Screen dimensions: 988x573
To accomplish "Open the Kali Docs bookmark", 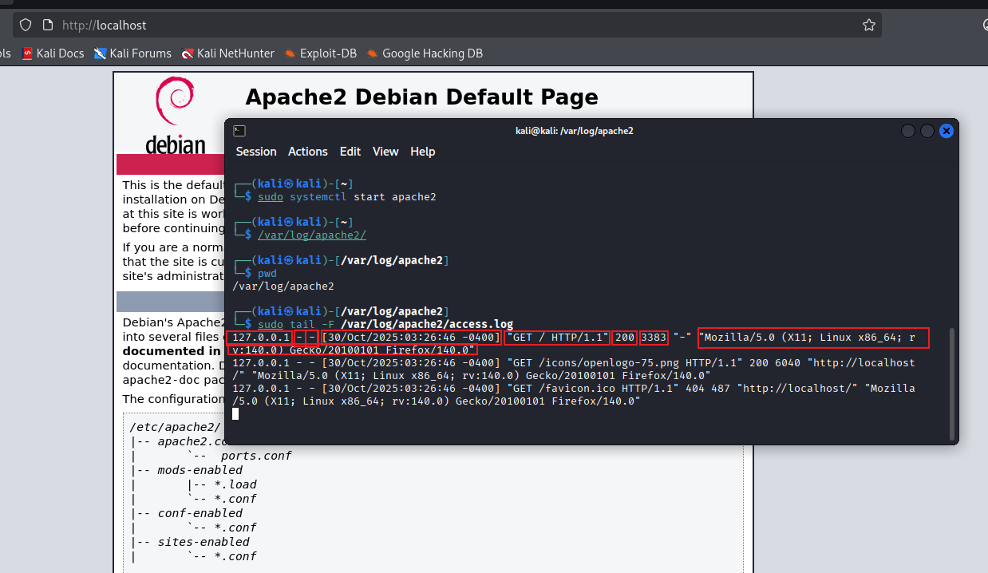I will coord(53,53).
